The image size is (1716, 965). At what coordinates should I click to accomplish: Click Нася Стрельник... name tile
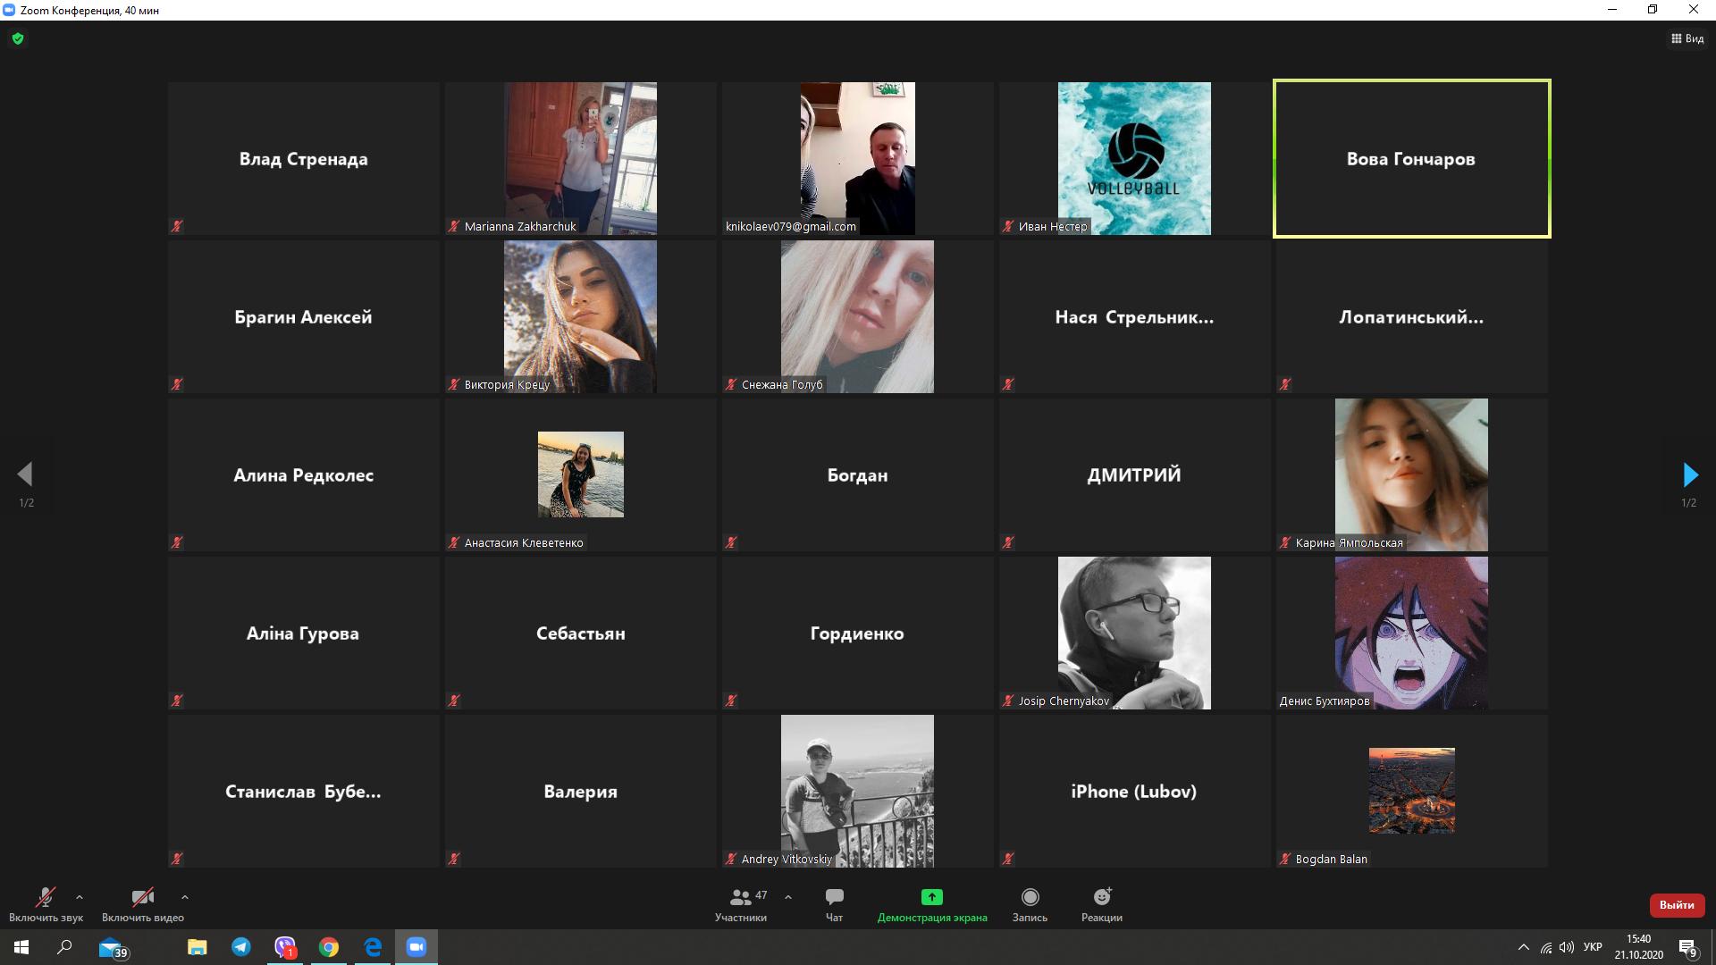tap(1134, 317)
